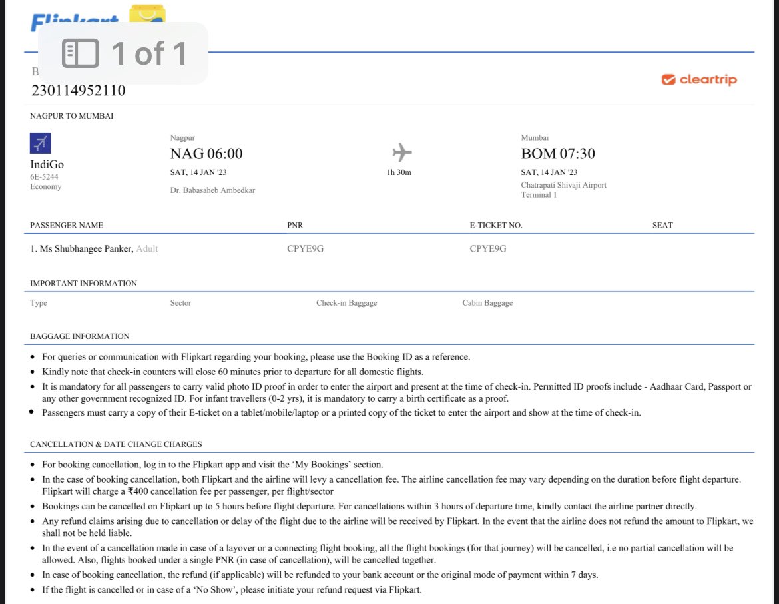Select departure 'NAG 06:00'

click(206, 153)
